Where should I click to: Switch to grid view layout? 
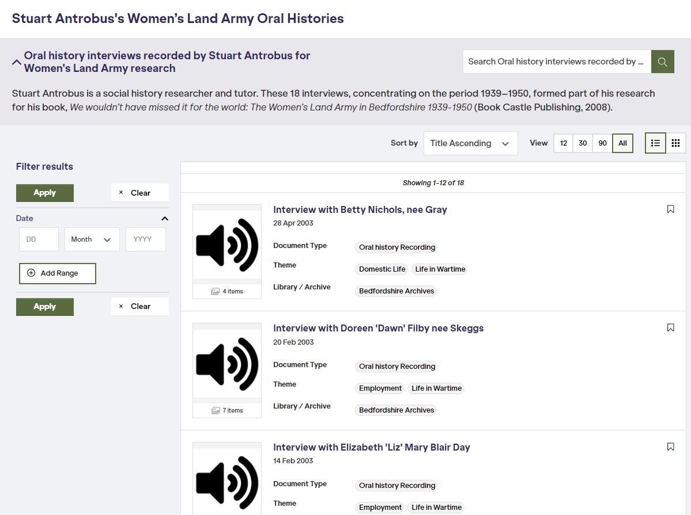(x=676, y=143)
